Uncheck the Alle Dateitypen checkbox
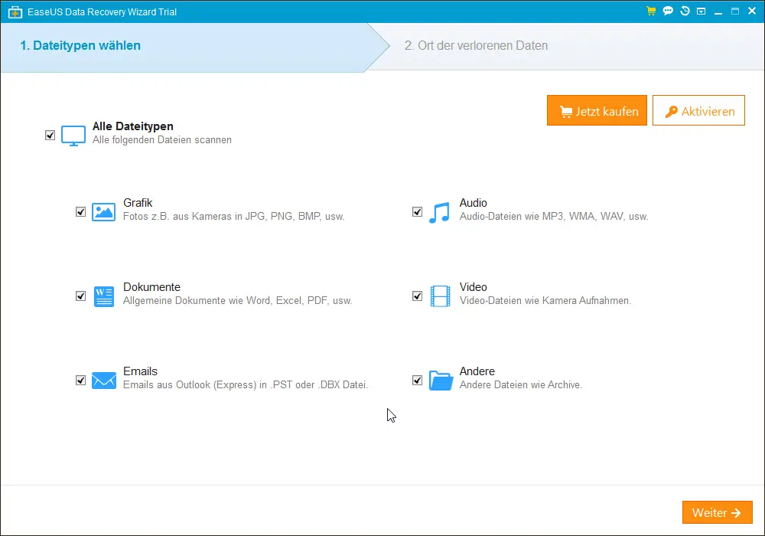Image resolution: width=765 pixels, height=536 pixels. (x=50, y=136)
